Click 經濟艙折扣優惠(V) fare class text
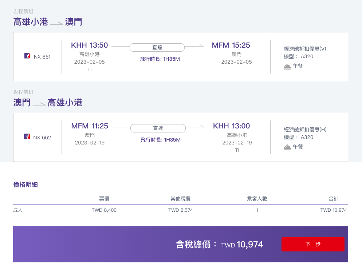Viewport: 362px width, 270px height. coord(305,49)
